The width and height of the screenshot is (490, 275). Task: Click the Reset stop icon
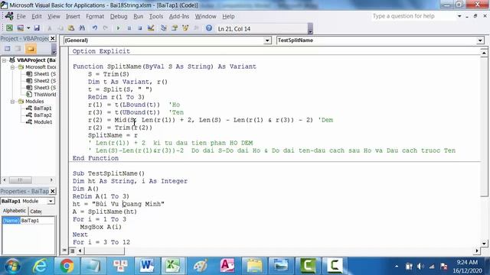click(139, 28)
